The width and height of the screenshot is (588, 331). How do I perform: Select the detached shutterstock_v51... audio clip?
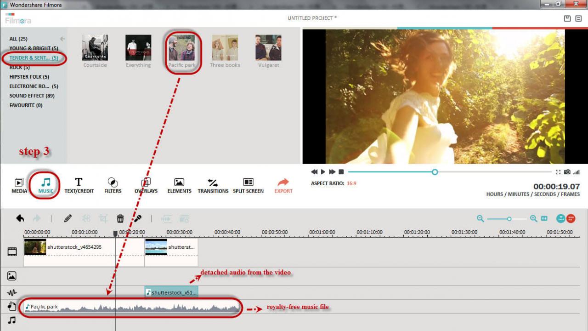click(171, 292)
